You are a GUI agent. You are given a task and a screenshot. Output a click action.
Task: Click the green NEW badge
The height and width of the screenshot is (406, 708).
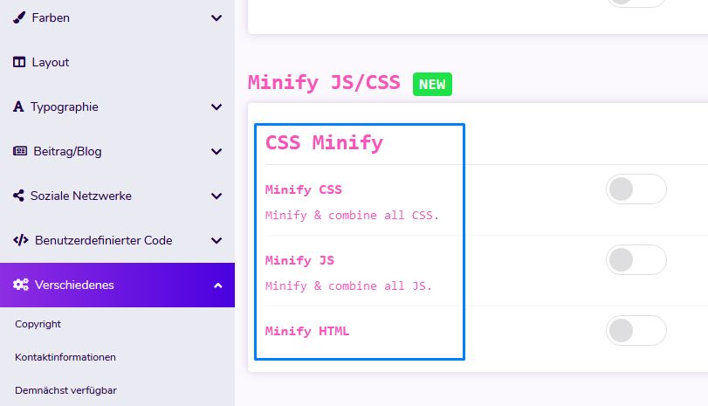(432, 84)
